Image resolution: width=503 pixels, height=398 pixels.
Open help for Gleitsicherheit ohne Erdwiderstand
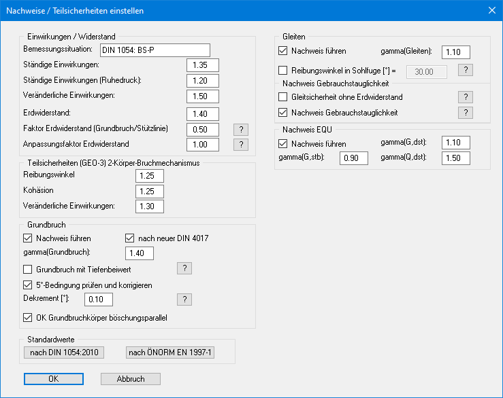[465, 97]
